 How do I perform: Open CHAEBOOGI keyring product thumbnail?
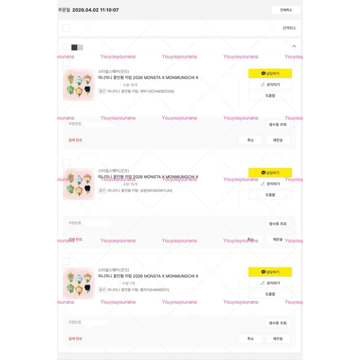click(x=78, y=85)
